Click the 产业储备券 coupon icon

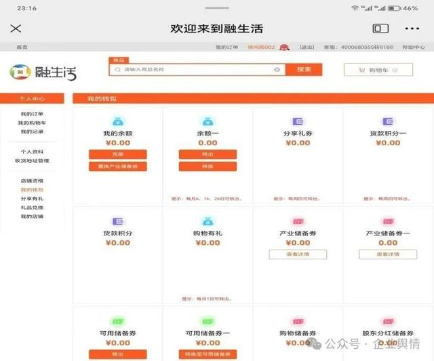(298, 221)
